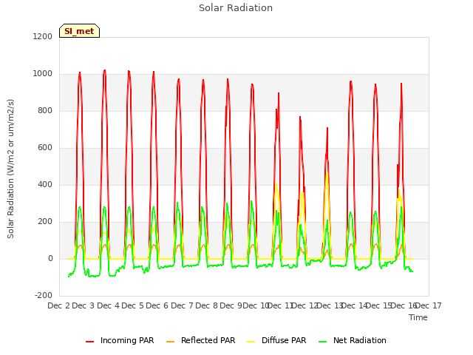Image resolution: width=473 pixels, height=355 pixels.
Task: Click the 800 y-axis tick label
Action: coord(45,110)
